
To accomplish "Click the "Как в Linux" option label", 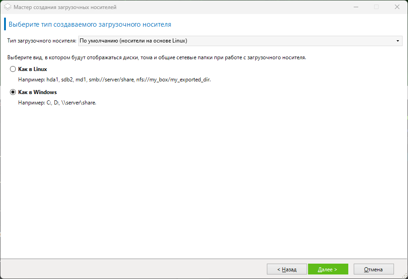I will pos(33,70).
